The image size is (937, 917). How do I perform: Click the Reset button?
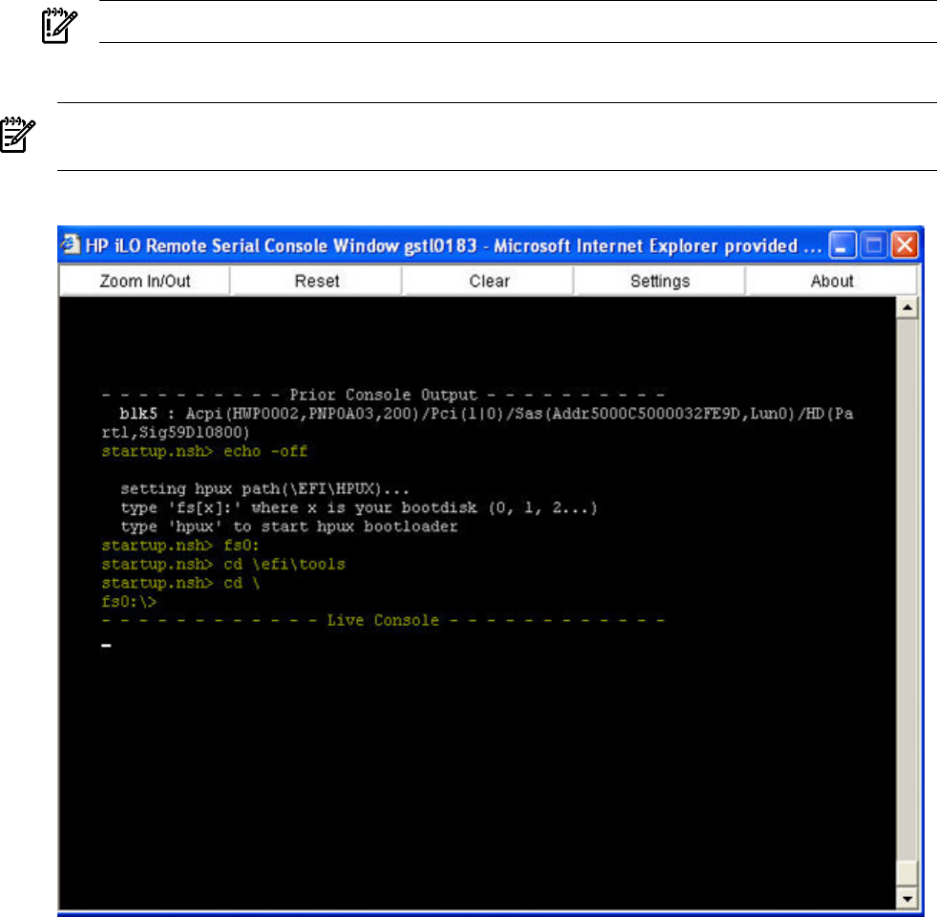(x=317, y=281)
